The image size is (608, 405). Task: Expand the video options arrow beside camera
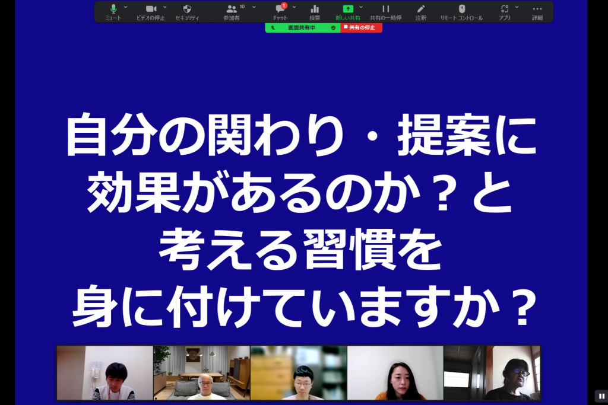(165, 7)
